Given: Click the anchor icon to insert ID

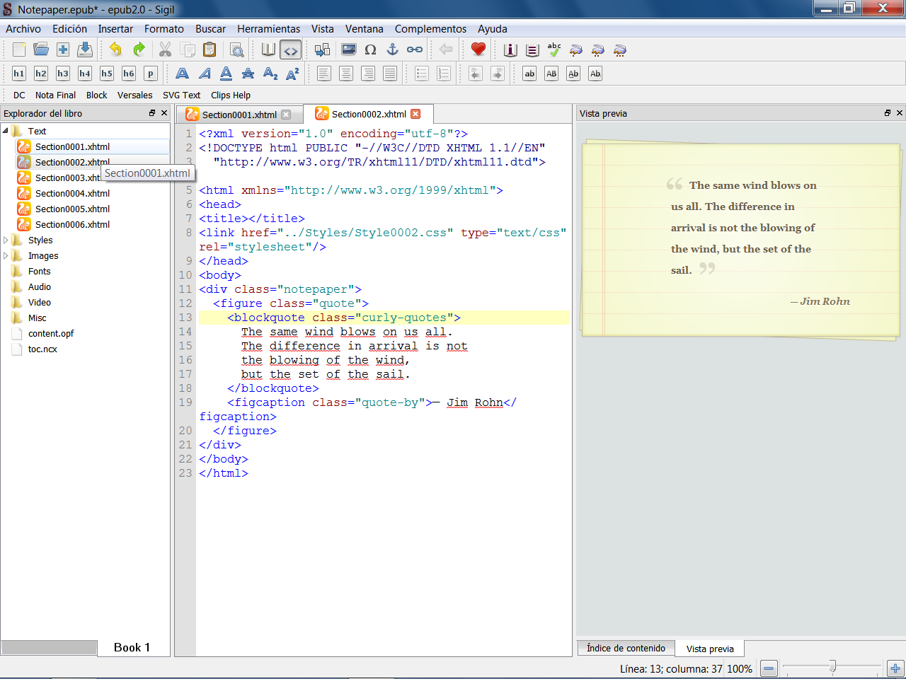Looking at the screenshot, I should coord(392,50).
